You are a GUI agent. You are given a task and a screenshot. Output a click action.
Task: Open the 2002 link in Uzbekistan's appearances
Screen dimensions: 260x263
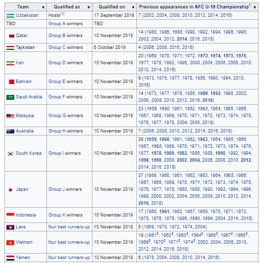coord(149,15)
